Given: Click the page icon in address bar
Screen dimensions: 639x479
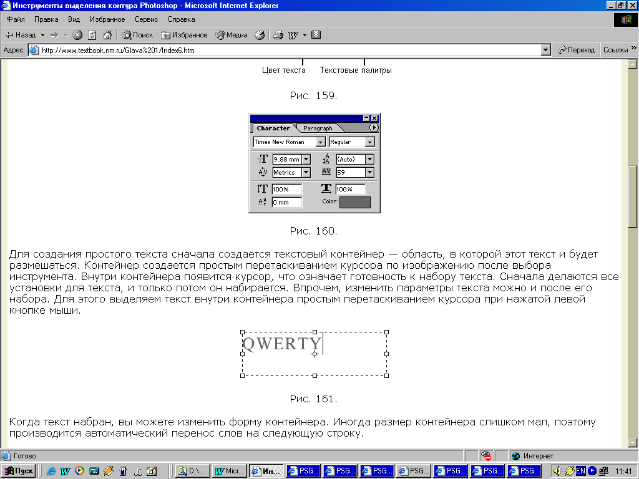Looking at the screenshot, I should 34,50.
